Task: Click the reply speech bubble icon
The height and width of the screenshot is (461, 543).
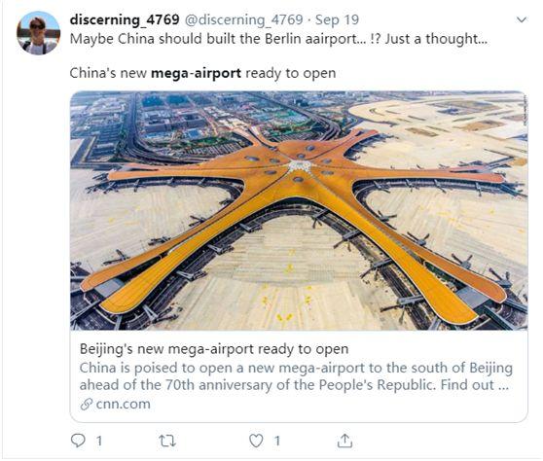Action: (78, 441)
